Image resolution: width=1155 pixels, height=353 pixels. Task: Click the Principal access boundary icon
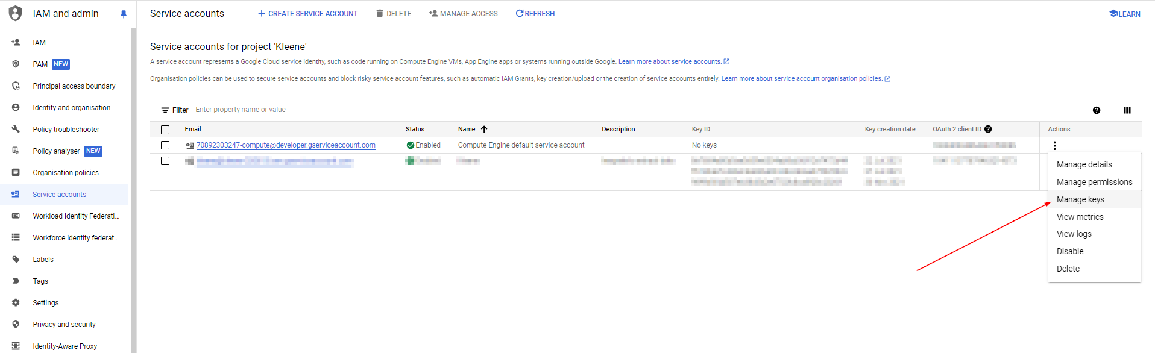16,86
